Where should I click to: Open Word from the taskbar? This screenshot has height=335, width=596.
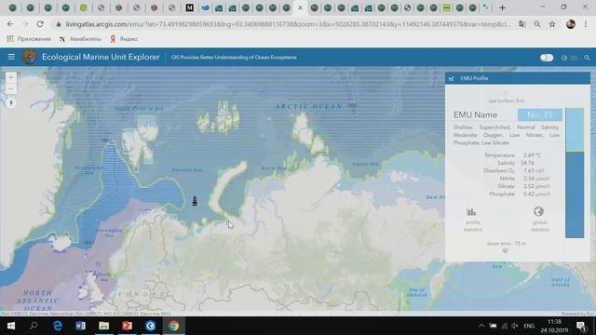pyautogui.click(x=81, y=326)
